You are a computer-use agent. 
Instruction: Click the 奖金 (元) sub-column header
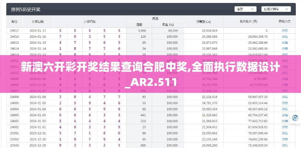click(x=168, y=24)
